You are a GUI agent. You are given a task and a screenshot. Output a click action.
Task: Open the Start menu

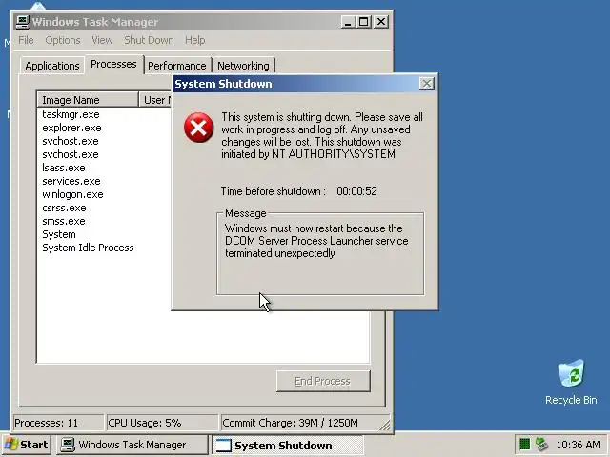pos(26,445)
